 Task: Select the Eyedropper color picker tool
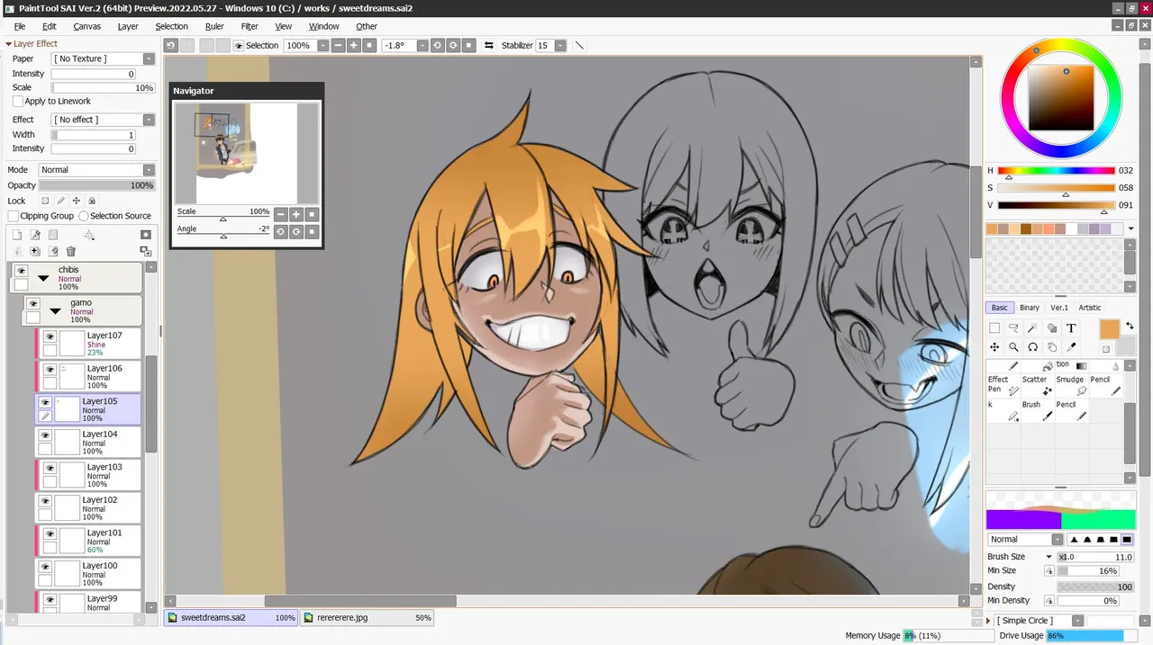click(x=1071, y=347)
